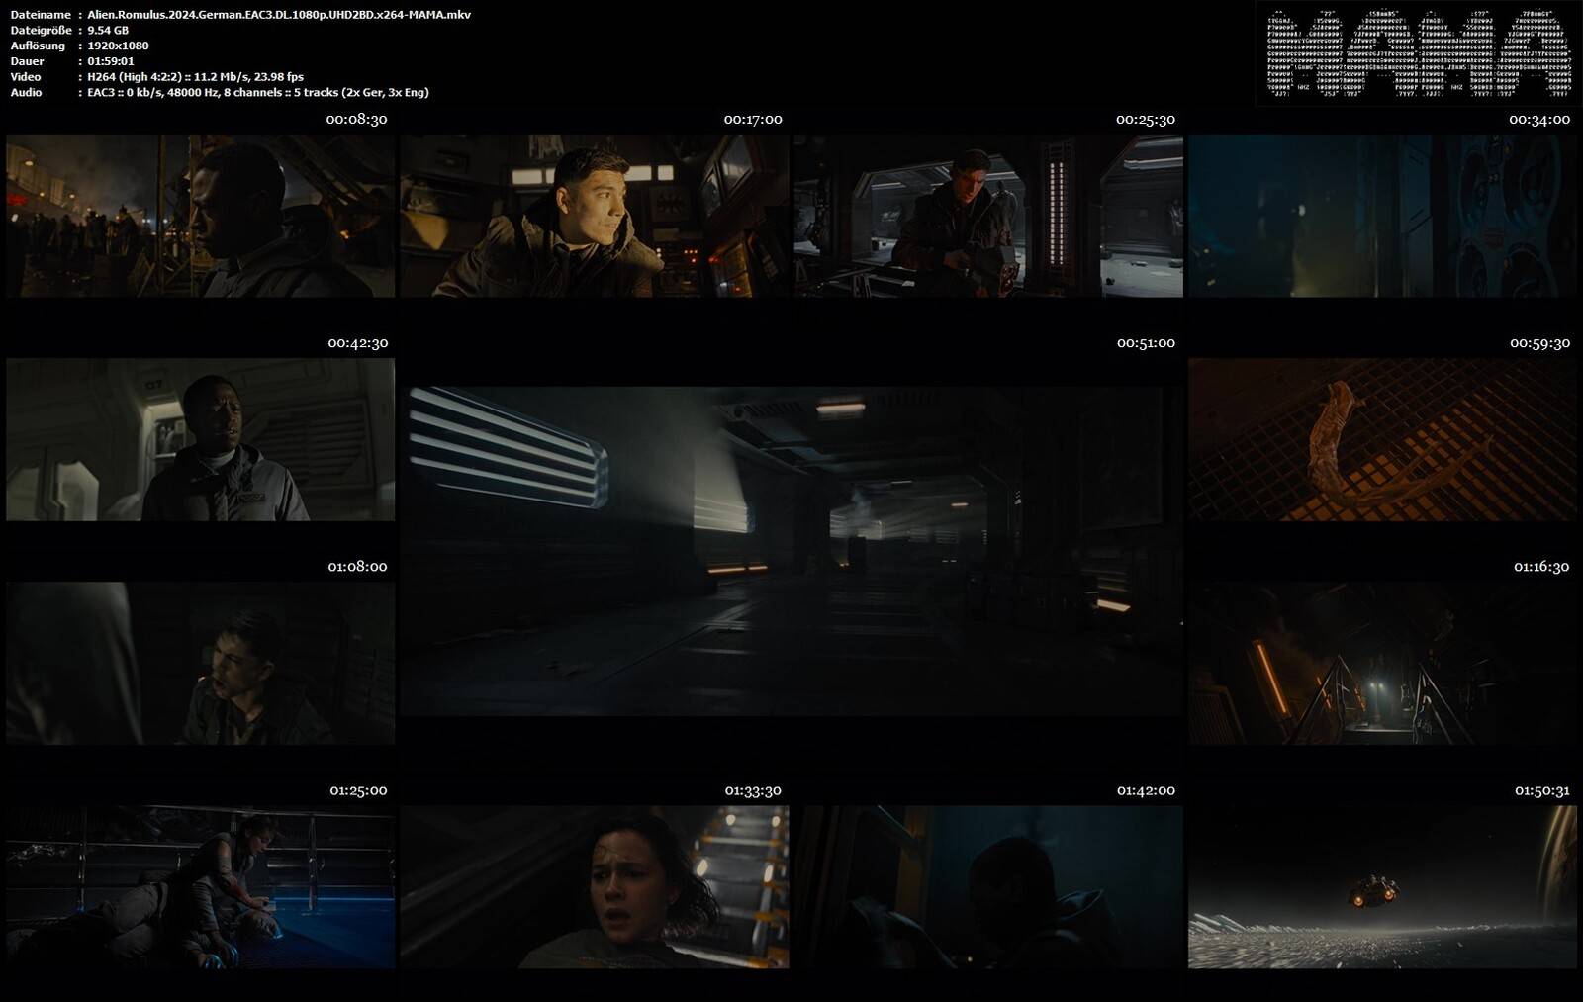Click the timestamp text 01:25:00
Viewport: 1583px width, 1002px height.
pyautogui.click(x=358, y=791)
